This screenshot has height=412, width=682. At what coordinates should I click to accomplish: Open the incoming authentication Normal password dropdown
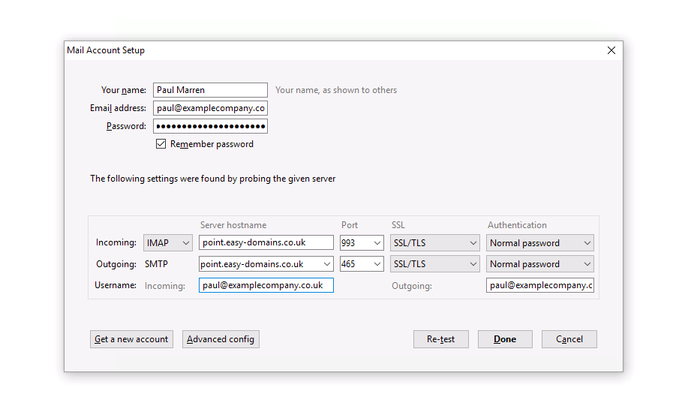coord(539,242)
